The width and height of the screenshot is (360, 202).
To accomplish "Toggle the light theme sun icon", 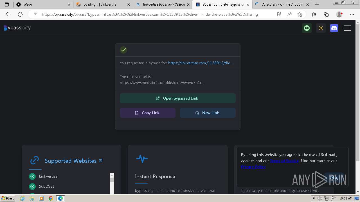I will pyautogui.click(x=321, y=28).
